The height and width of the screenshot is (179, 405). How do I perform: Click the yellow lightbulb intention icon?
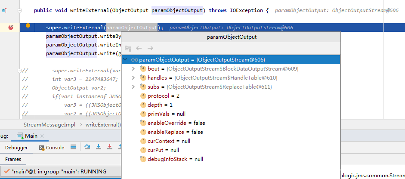28,26
